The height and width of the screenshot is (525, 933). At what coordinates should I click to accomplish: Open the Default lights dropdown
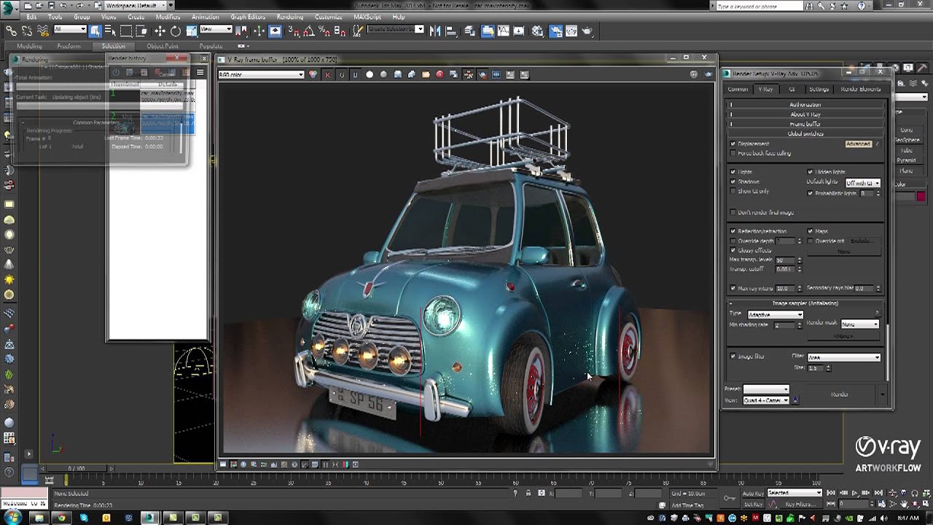[862, 182]
